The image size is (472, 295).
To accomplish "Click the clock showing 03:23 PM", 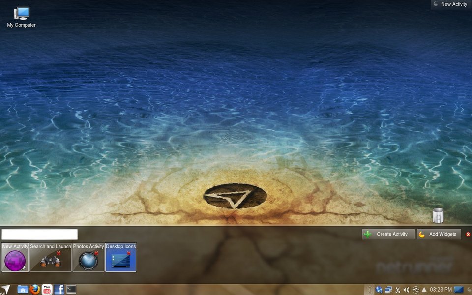I will (441, 290).
